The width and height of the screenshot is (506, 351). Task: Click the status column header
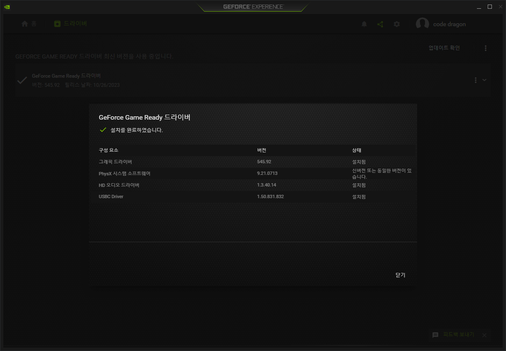point(356,150)
